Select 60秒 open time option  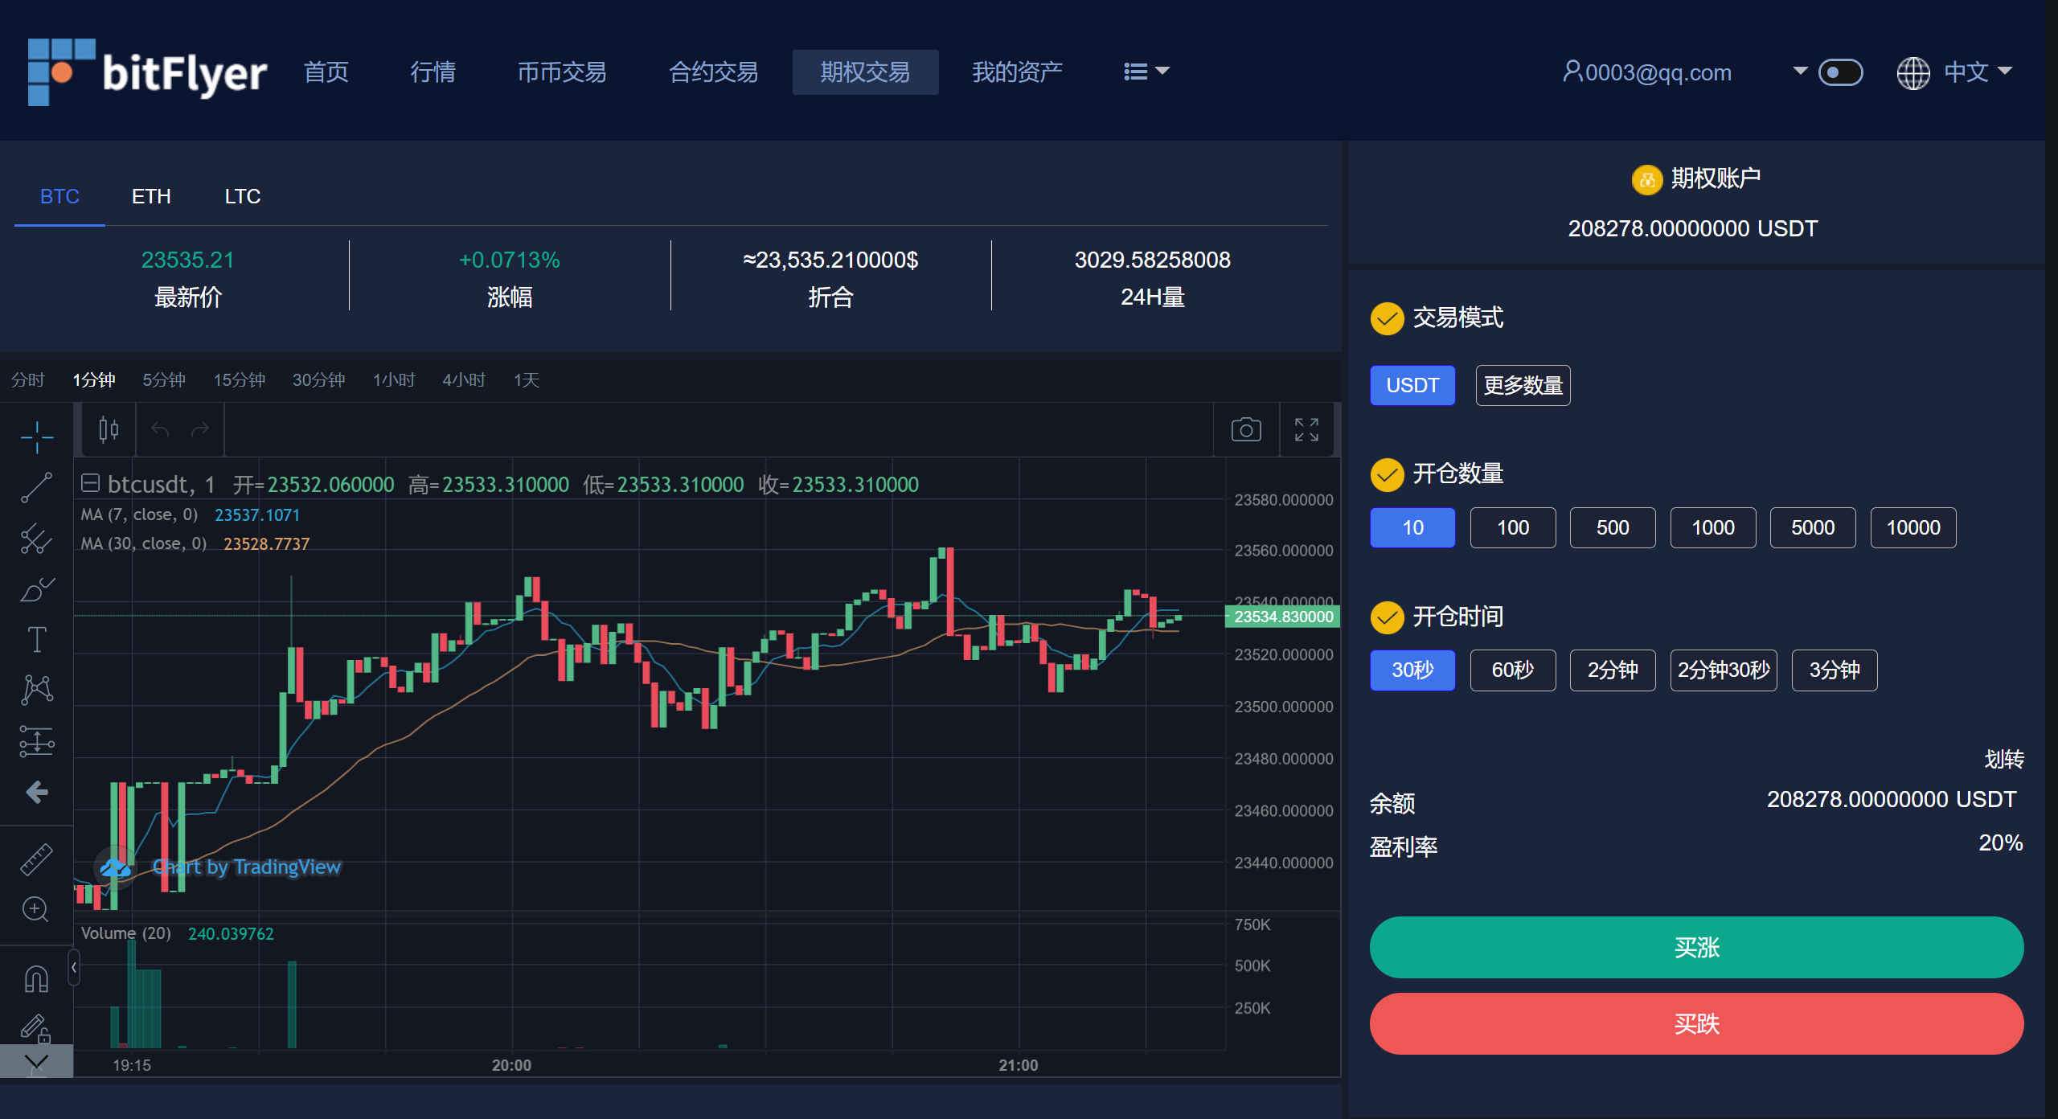click(x=1512, y=670)
